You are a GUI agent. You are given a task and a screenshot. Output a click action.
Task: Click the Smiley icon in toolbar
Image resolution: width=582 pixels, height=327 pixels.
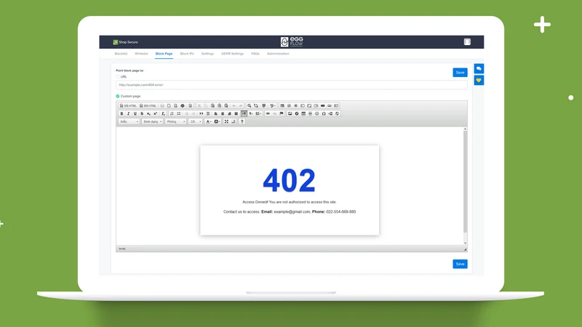point(317,114)
